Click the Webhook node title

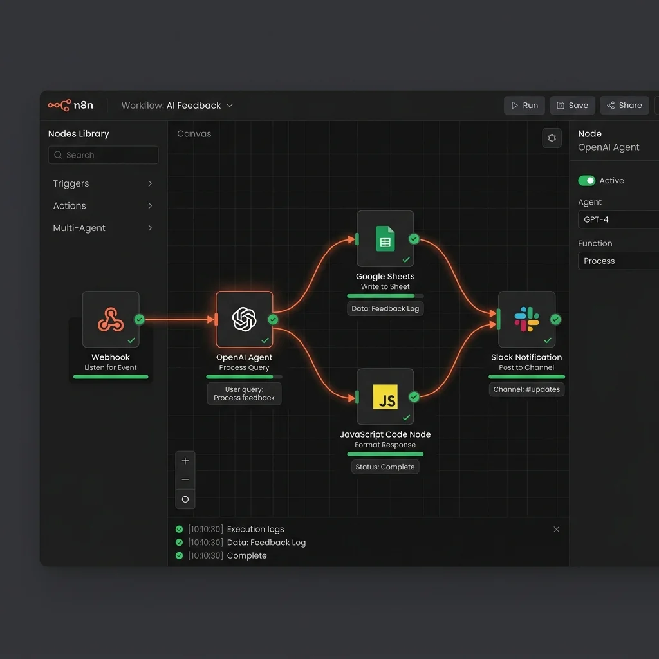point(111,357)
